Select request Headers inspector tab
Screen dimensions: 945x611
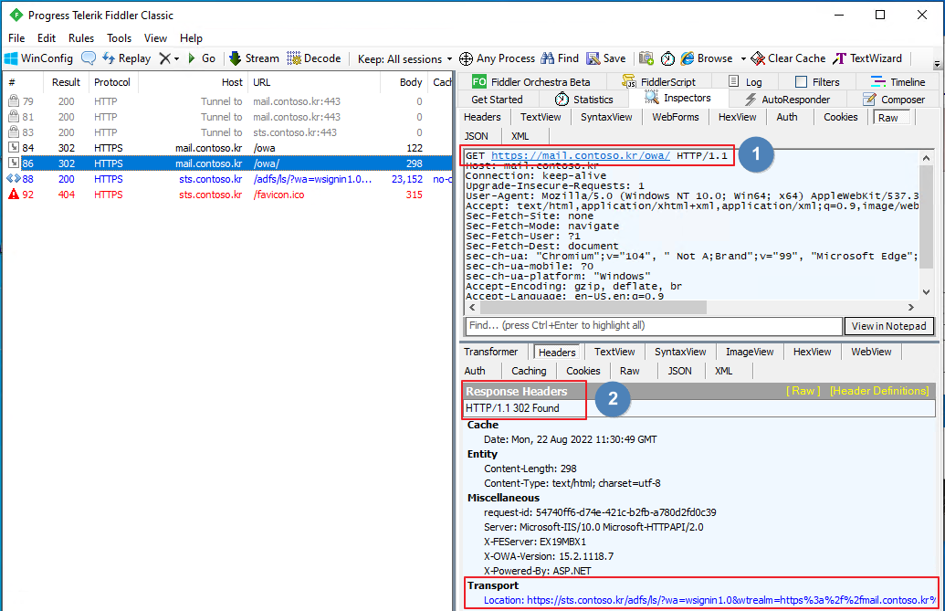tap(482, 117)
